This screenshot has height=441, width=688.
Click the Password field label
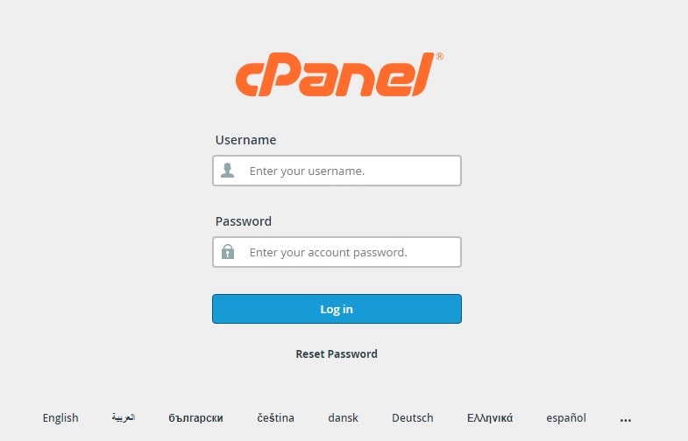[x=244, y=221]
